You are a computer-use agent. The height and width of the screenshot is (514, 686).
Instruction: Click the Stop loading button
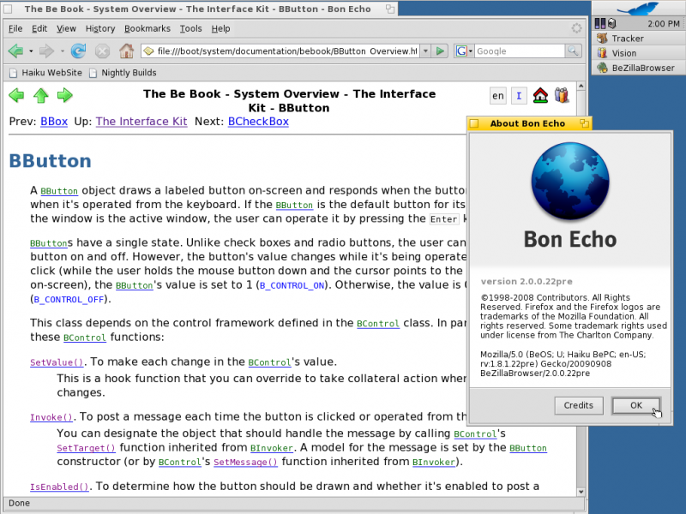point(102,51)
